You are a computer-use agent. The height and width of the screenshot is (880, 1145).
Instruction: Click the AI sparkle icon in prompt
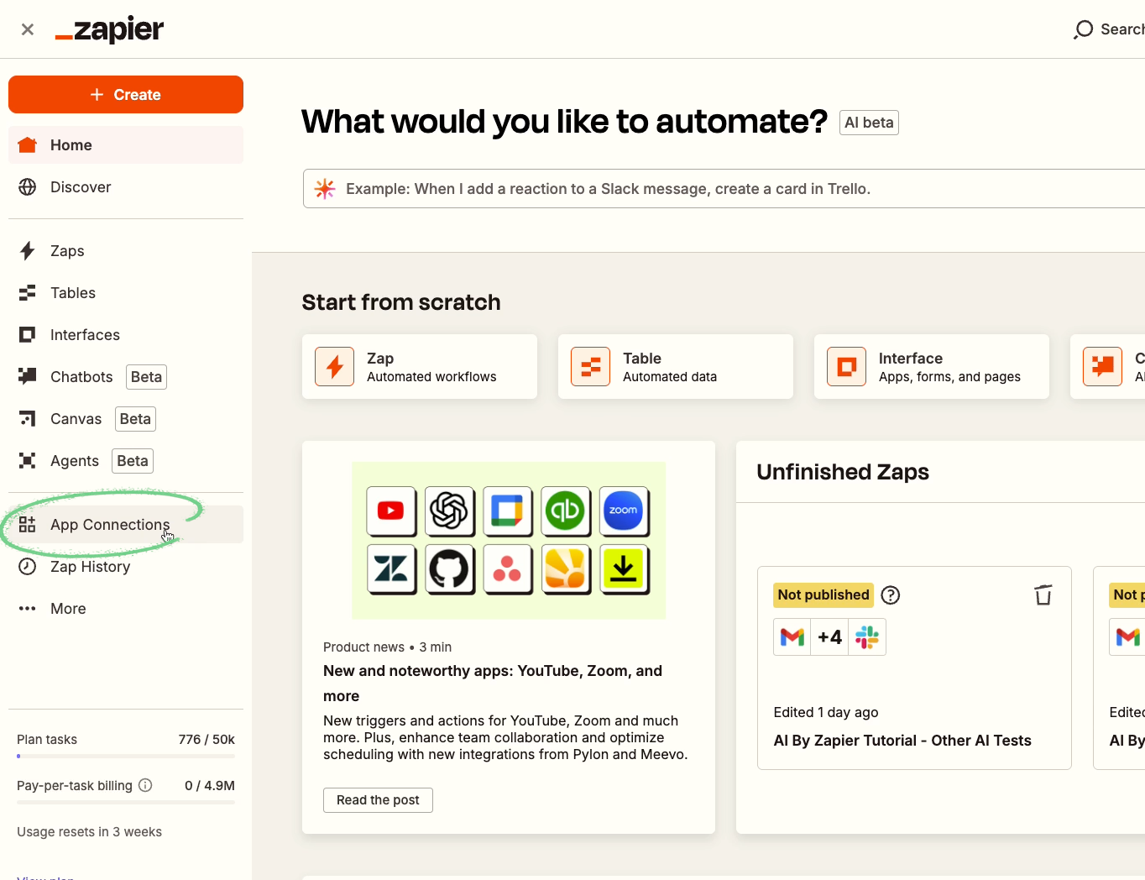pos(325,189)
